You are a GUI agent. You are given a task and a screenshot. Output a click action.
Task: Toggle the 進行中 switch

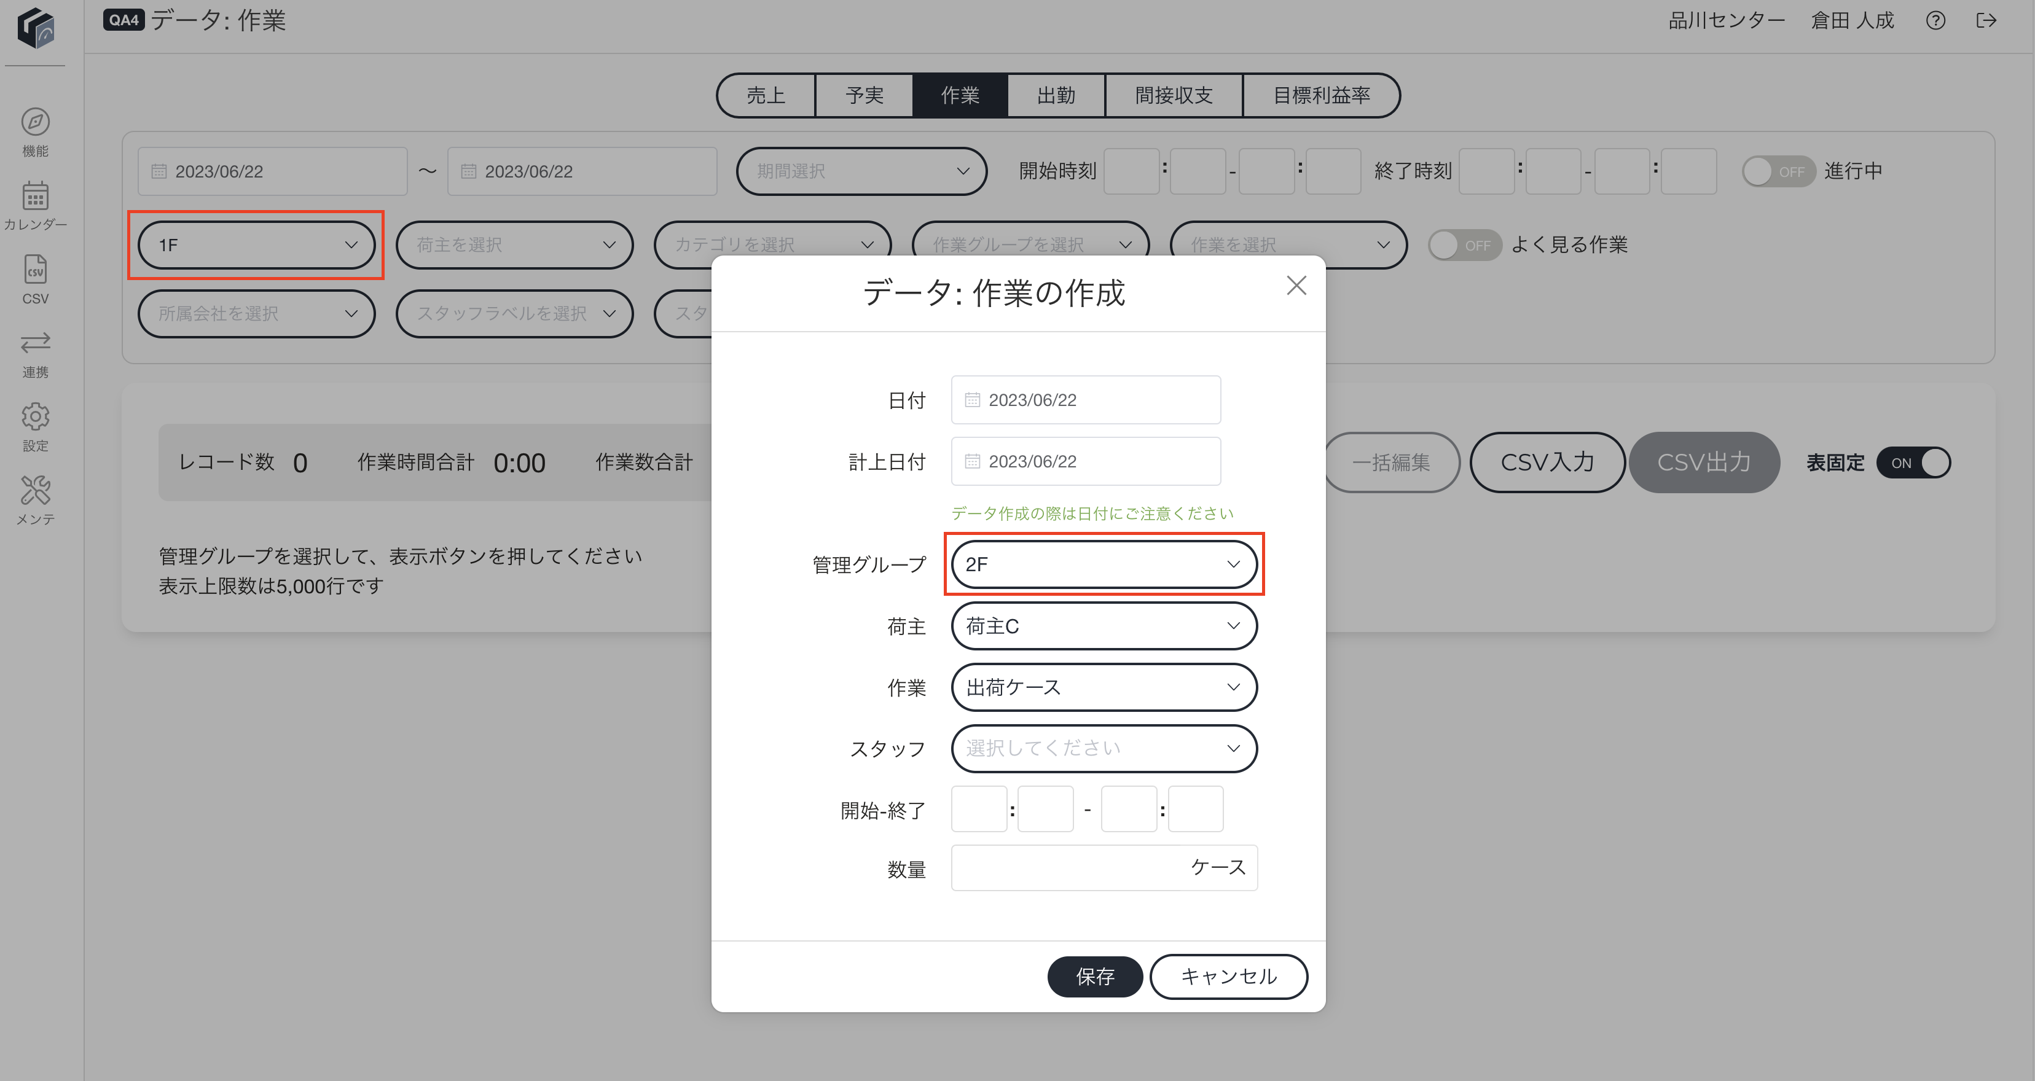click(1778, 171)
